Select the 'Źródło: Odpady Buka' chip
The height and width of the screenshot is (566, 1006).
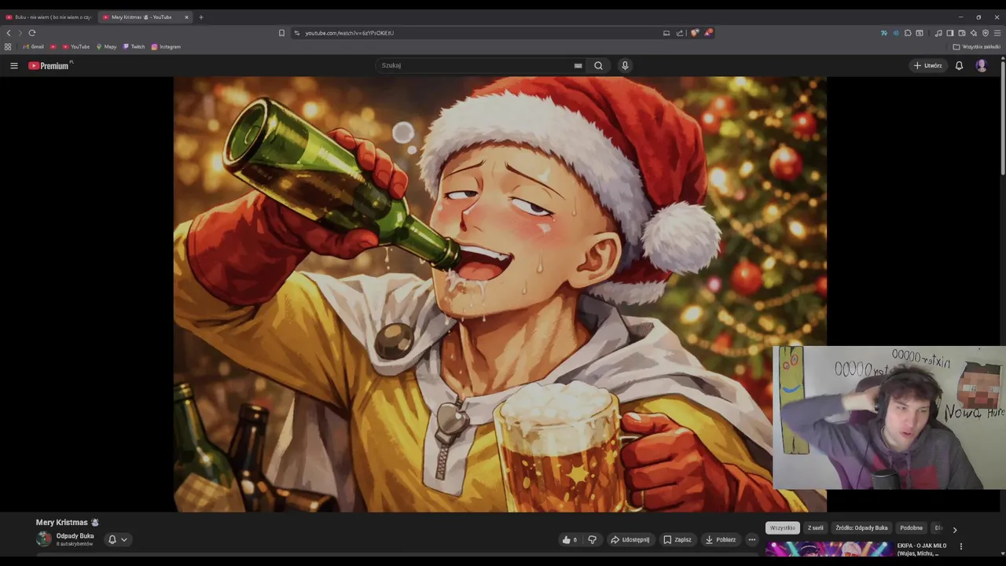pos(862,528)
